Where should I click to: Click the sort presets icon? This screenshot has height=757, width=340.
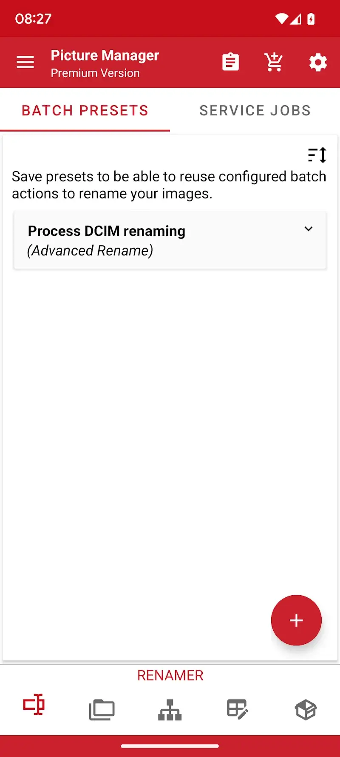317,155
